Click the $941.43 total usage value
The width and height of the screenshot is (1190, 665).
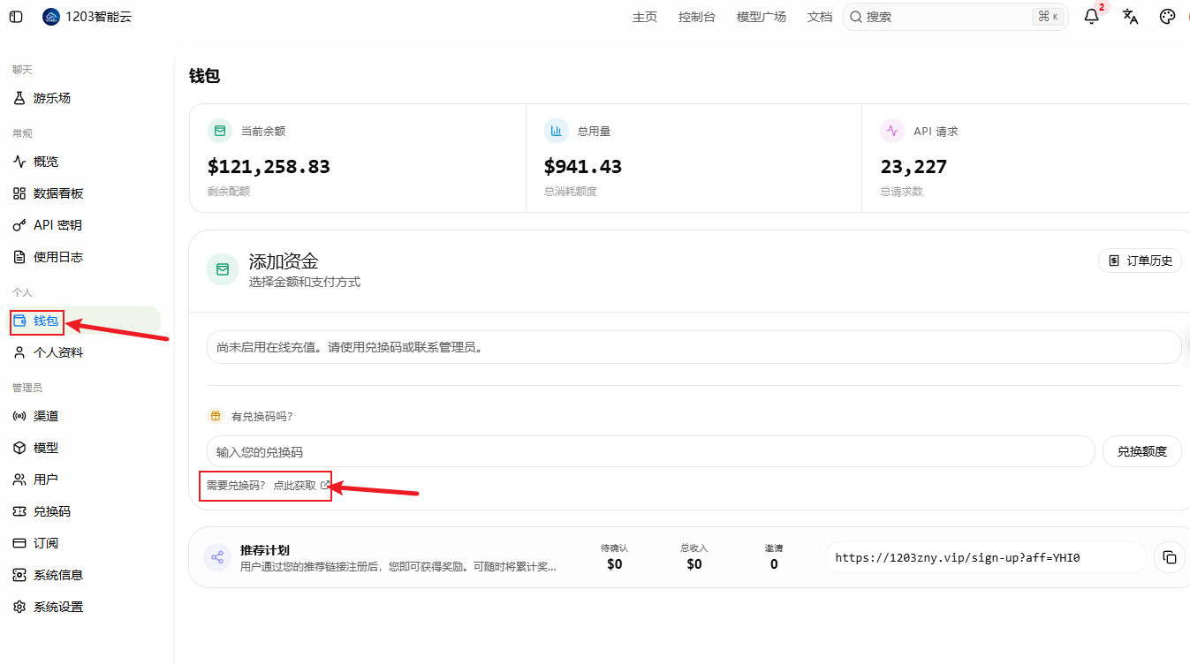583,166
